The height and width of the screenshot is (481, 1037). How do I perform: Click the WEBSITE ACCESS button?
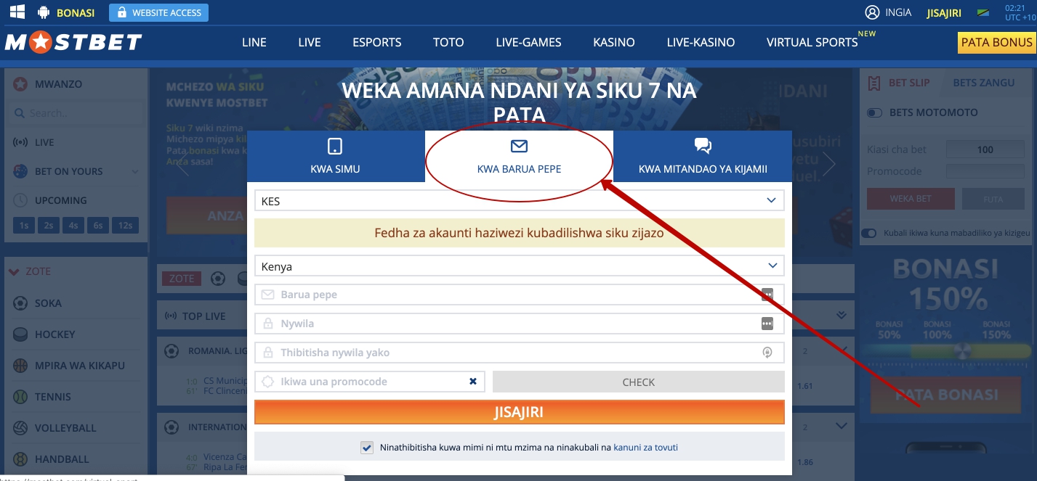(158, 12)
